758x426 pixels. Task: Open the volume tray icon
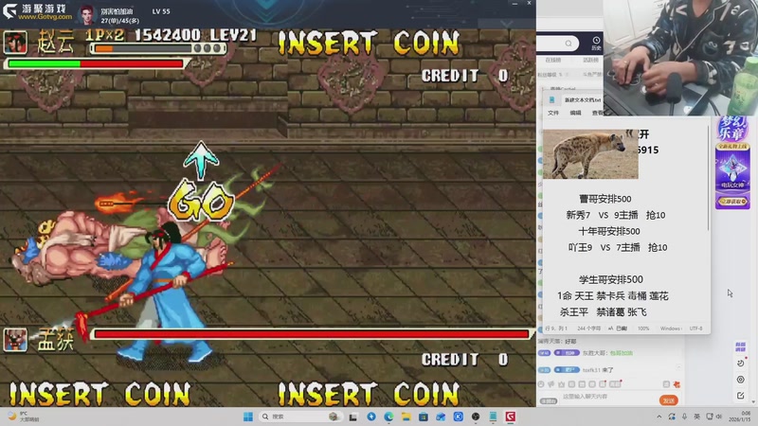[x=719, y=417]
